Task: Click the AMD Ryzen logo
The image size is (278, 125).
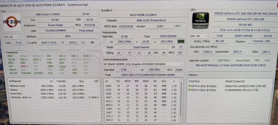Action: pyautogui.click(x=12, y=22)
